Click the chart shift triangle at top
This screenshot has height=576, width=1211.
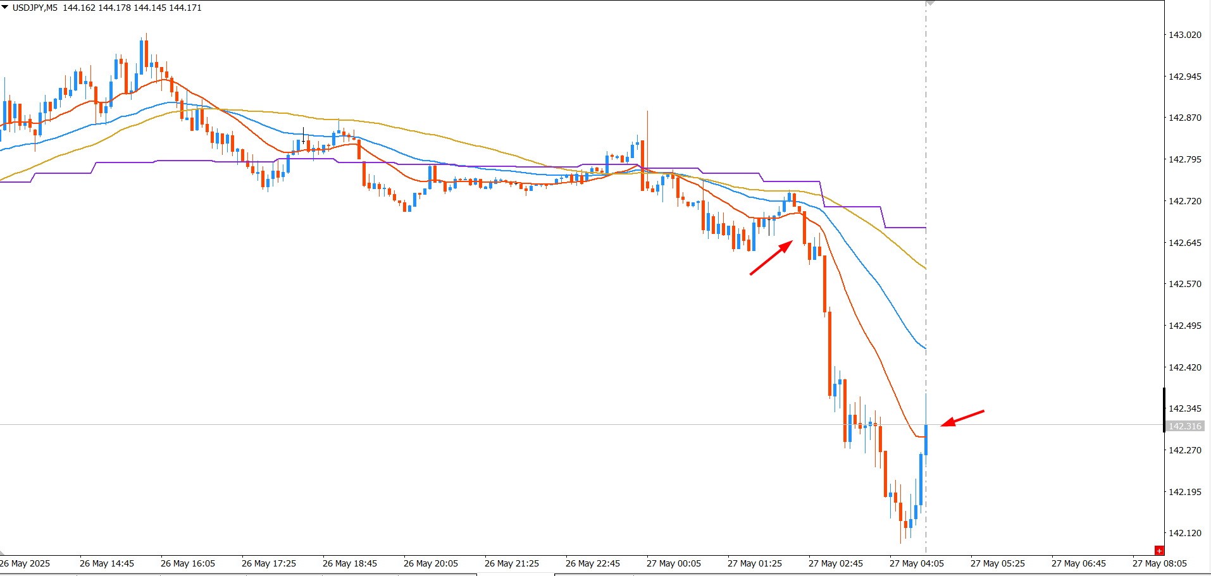tap(930, 3)
